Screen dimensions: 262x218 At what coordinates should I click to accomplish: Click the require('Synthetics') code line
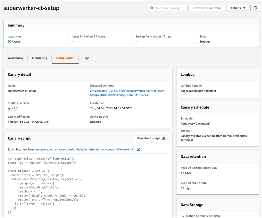(41, 158)
